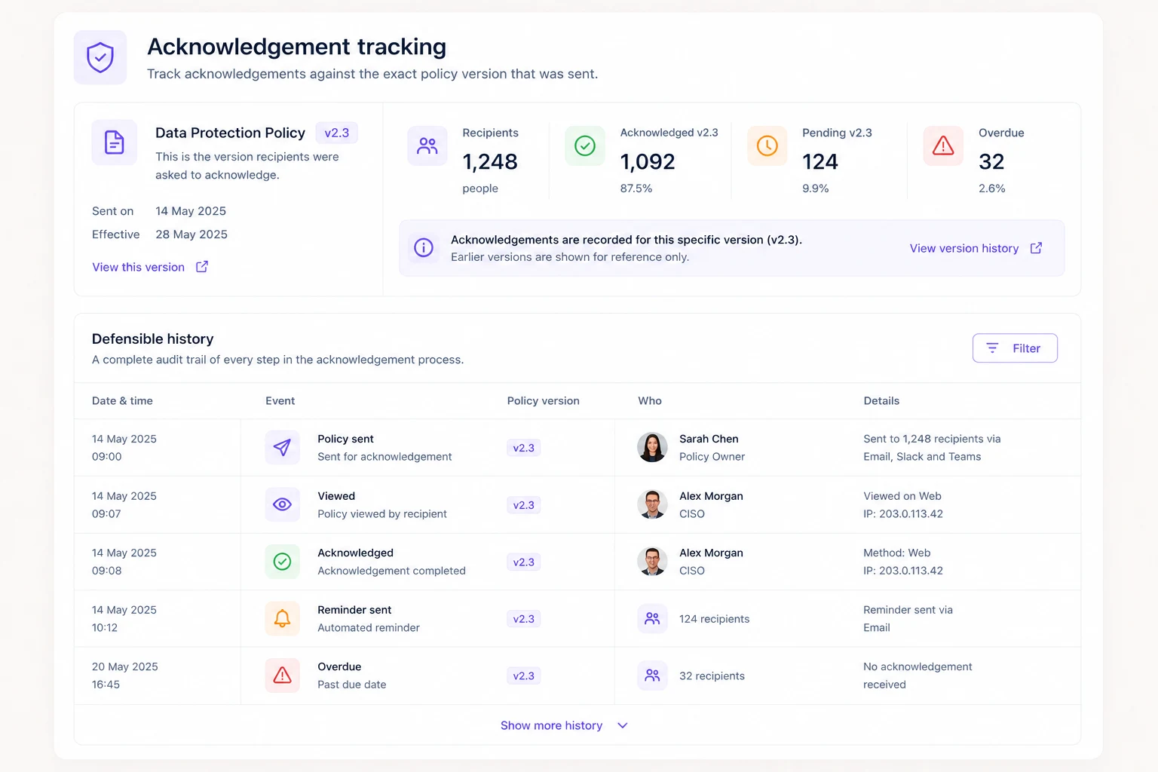Screen dimensions: 1158x772
Task: Click the Details column header
Action: coord(881,401)
